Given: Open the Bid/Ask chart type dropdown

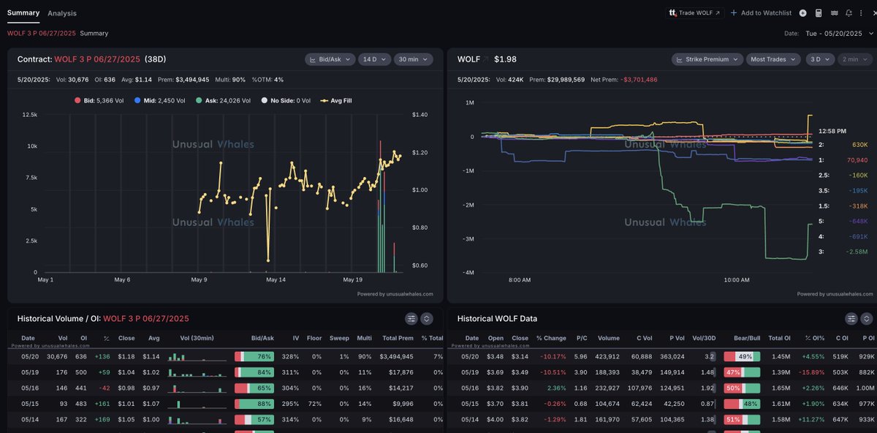Looking at the screenshot, I should (x=330, y=59).
